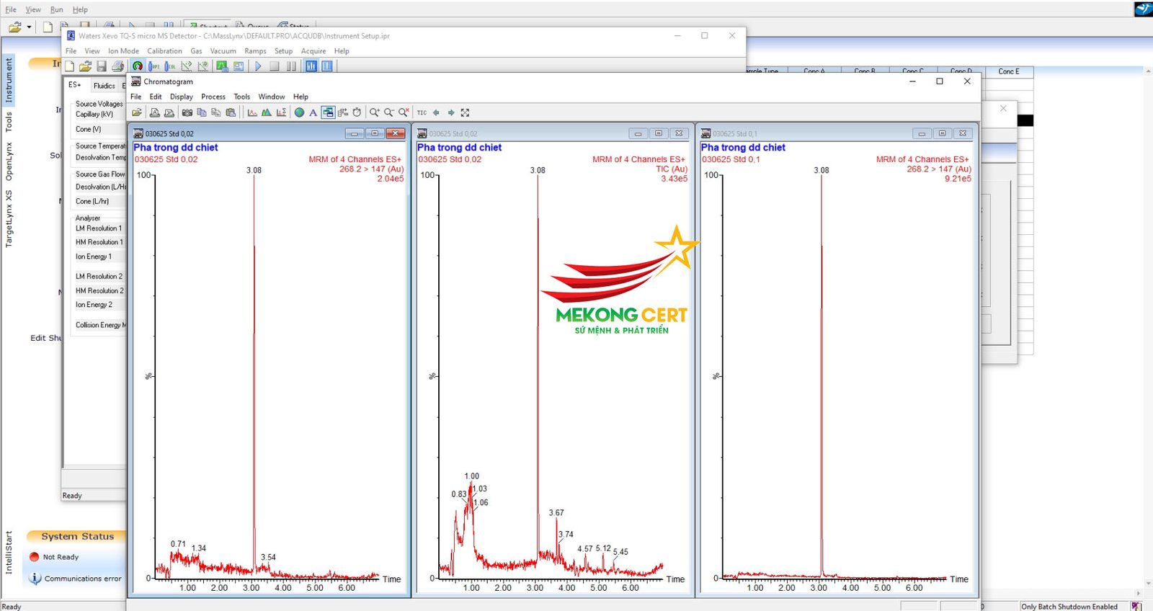Click the green right arrow next-trace icon
This screenshot has width=1153, height=611.
pos(451,112)
